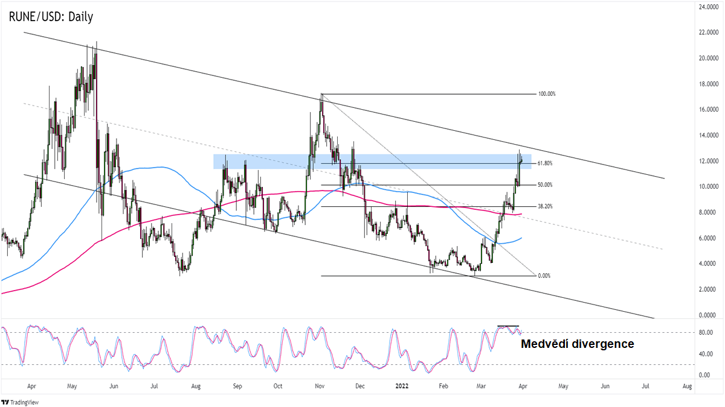Select the blue resistance zone rectangle

tap(372, 161)
